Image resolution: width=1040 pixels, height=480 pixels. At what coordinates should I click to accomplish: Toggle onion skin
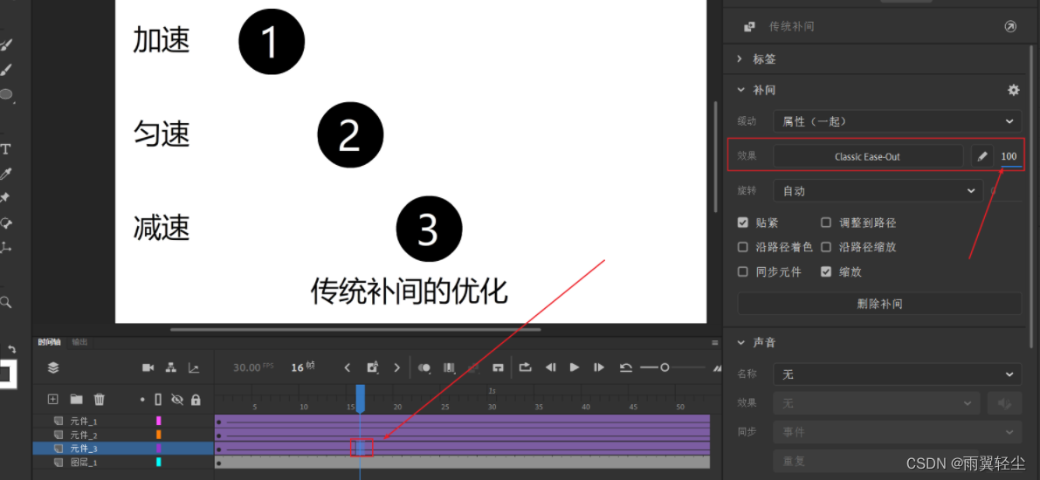click(x=425, y=367)
